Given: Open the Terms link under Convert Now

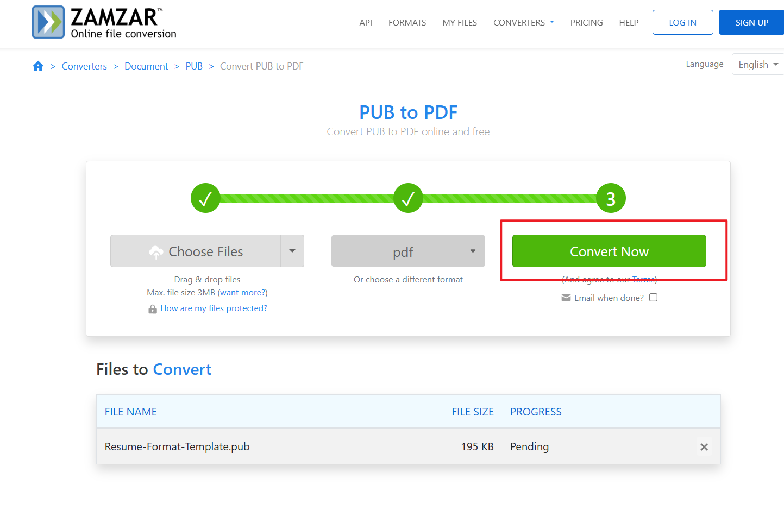Looking at the screenshot, I should 643,280.
